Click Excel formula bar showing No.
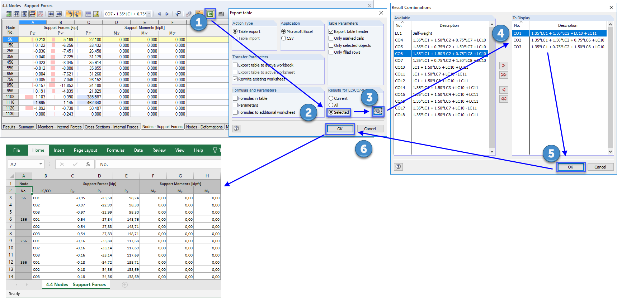Viewport: 617px width, 298px height. [159, 164]
